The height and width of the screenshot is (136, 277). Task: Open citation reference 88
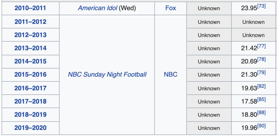pos(262,113)
